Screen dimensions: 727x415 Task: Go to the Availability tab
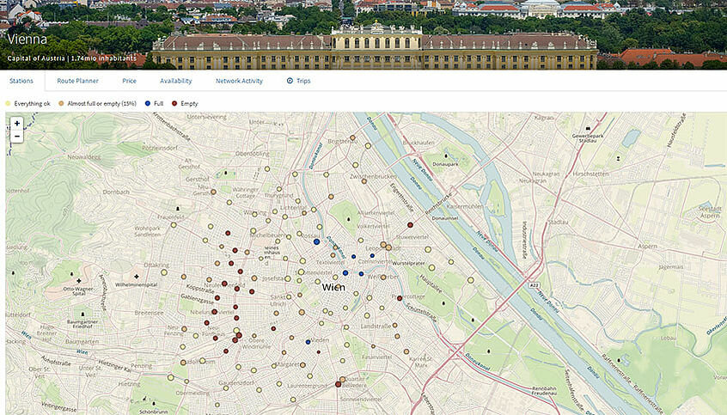175,81
